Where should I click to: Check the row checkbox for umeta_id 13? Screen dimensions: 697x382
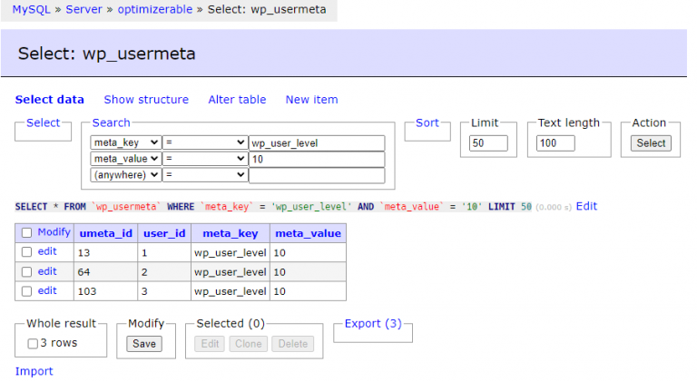(26, 252)
